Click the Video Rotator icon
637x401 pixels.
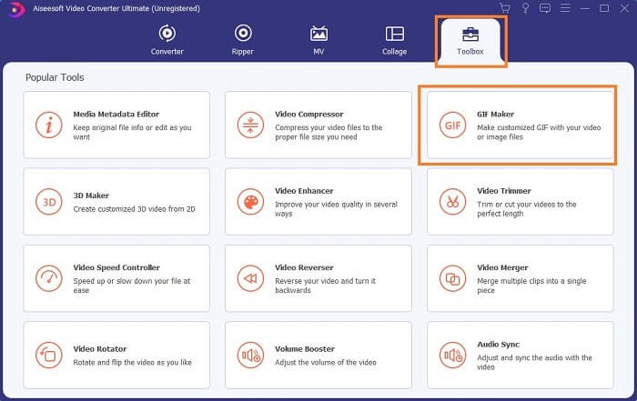click(49, 356)
